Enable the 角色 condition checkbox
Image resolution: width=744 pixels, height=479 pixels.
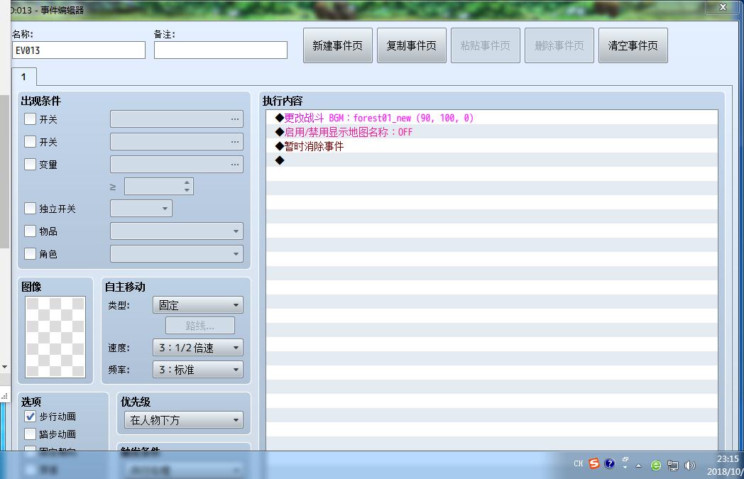[30, 254]
